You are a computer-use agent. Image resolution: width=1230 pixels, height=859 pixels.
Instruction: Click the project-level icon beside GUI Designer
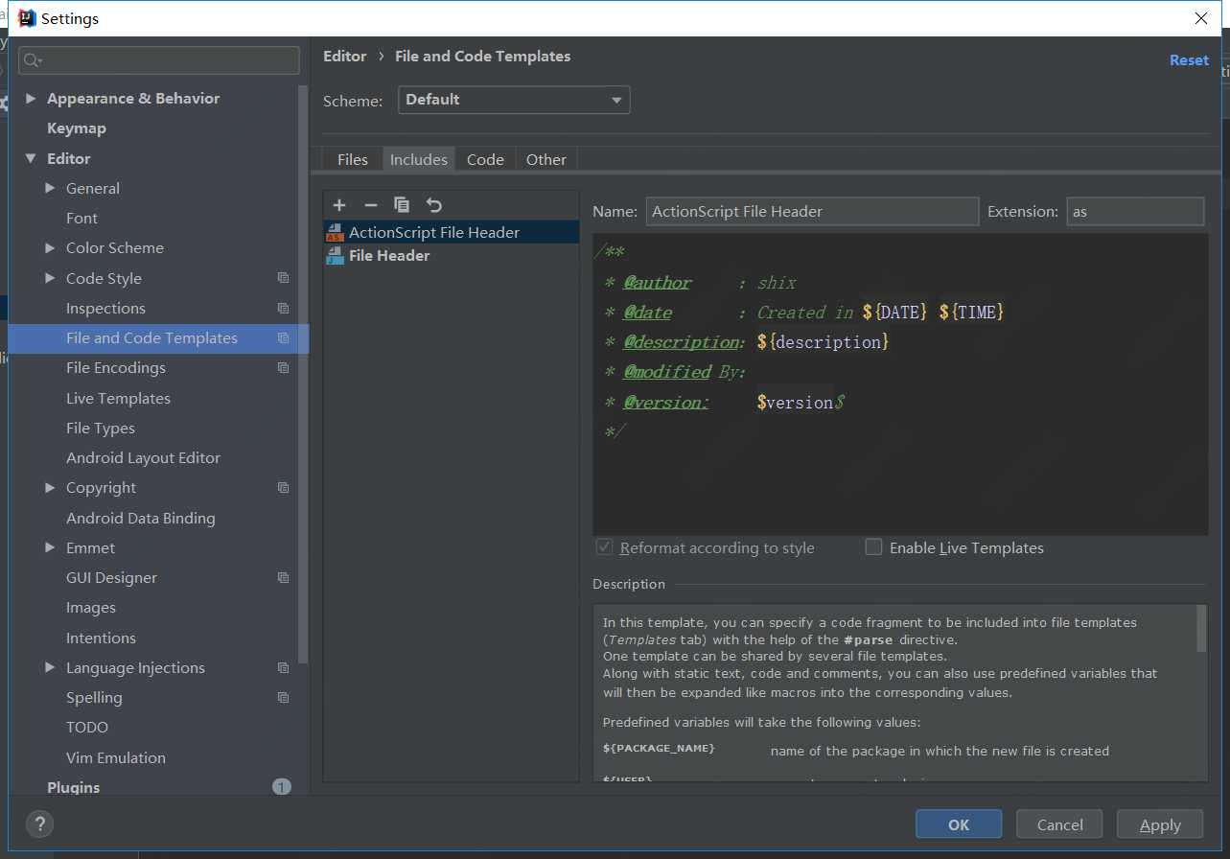click(283, 578)
